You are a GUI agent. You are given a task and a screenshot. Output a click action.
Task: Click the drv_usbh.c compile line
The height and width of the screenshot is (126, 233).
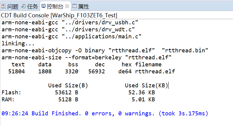coord(70,22)
